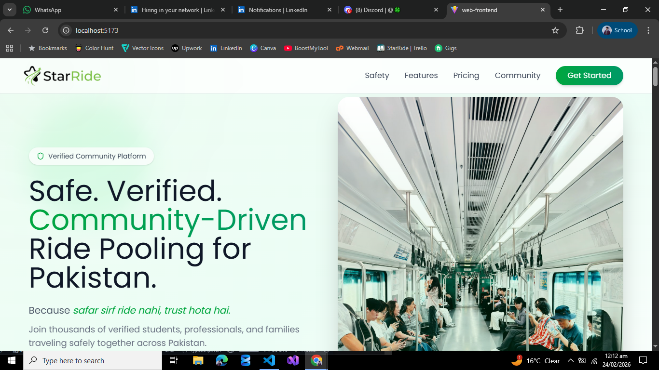Open the Features nav link
The width and height of the screenshot is (659, 370).
421,76
